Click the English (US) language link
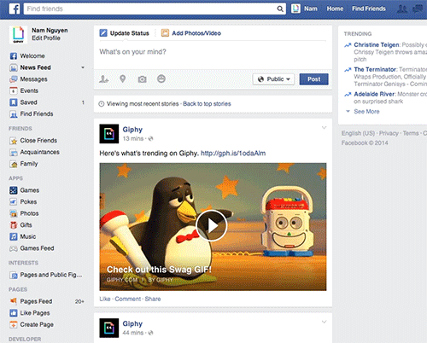 [x=358, y=133]
